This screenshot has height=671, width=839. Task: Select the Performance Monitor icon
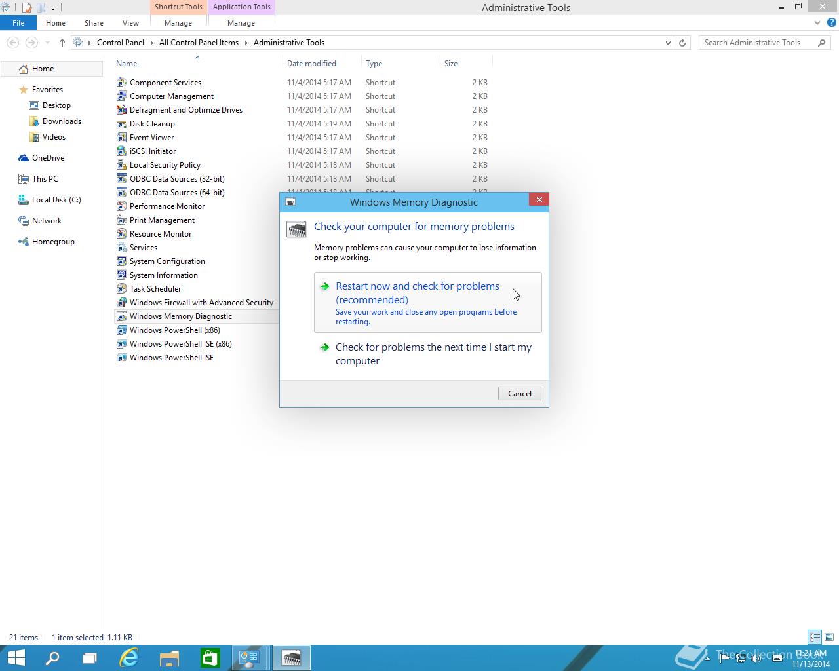click(121, 206)
